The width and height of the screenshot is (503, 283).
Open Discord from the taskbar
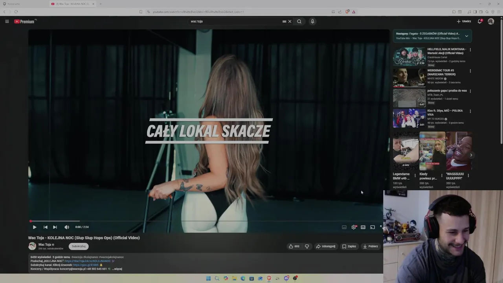286,278
